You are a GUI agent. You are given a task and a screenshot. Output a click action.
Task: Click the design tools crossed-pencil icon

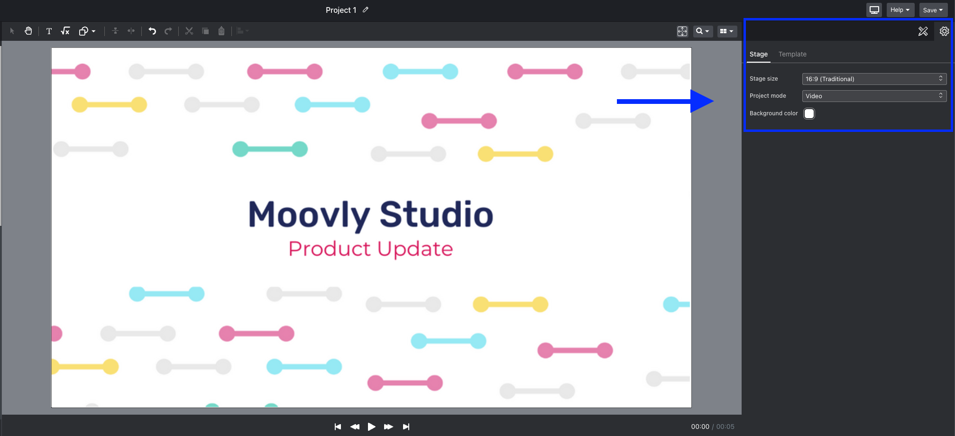923,31
